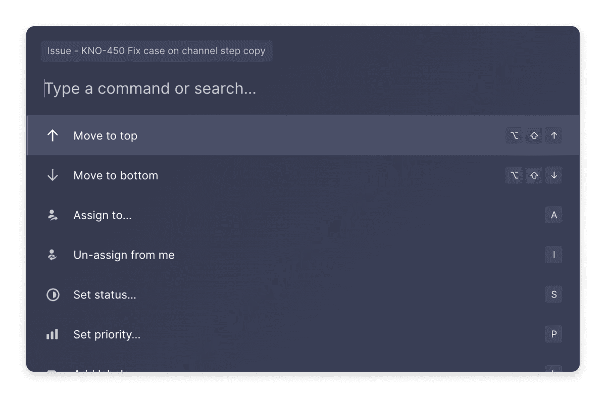606x398 pixels.
Task: Click the A shortcut badge for Assign to
Action: click(x=553, y=215)
